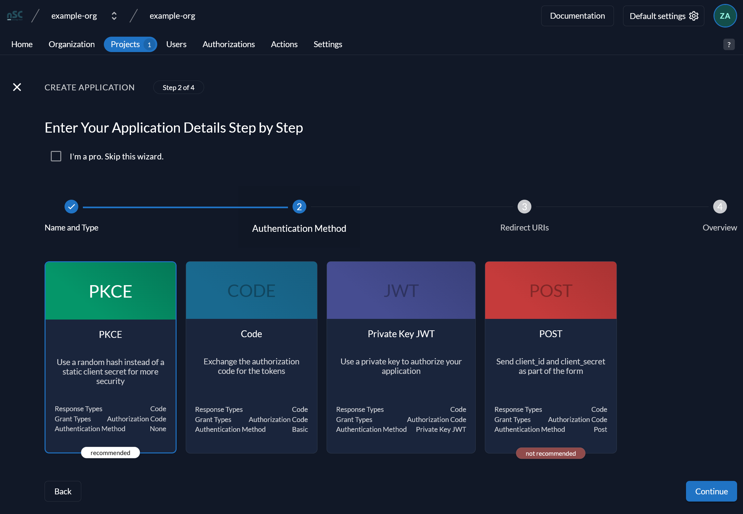The height and width of the screenshot is (514, 743).
Task: Open the Settings tab
Action: (x=328, y=44)
